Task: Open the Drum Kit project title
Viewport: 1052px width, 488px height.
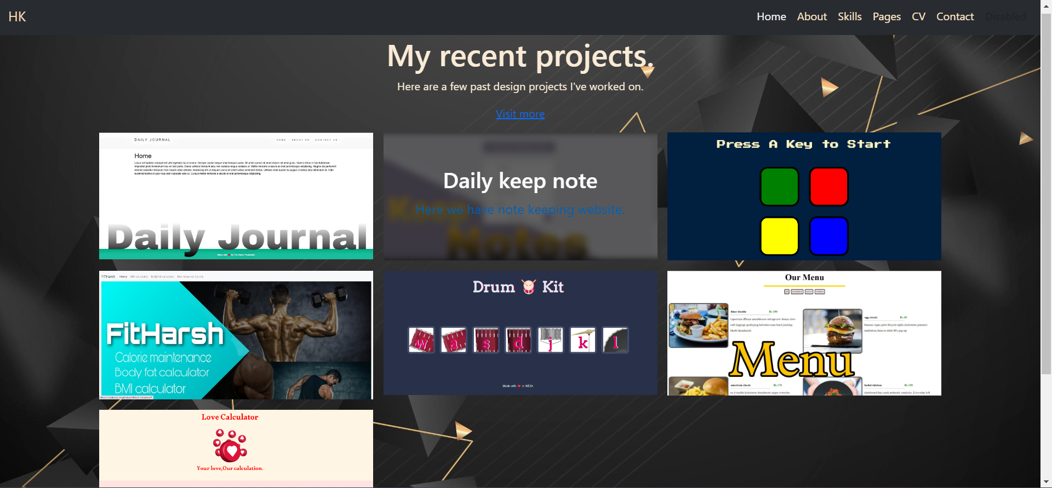Action: point(518,287)
